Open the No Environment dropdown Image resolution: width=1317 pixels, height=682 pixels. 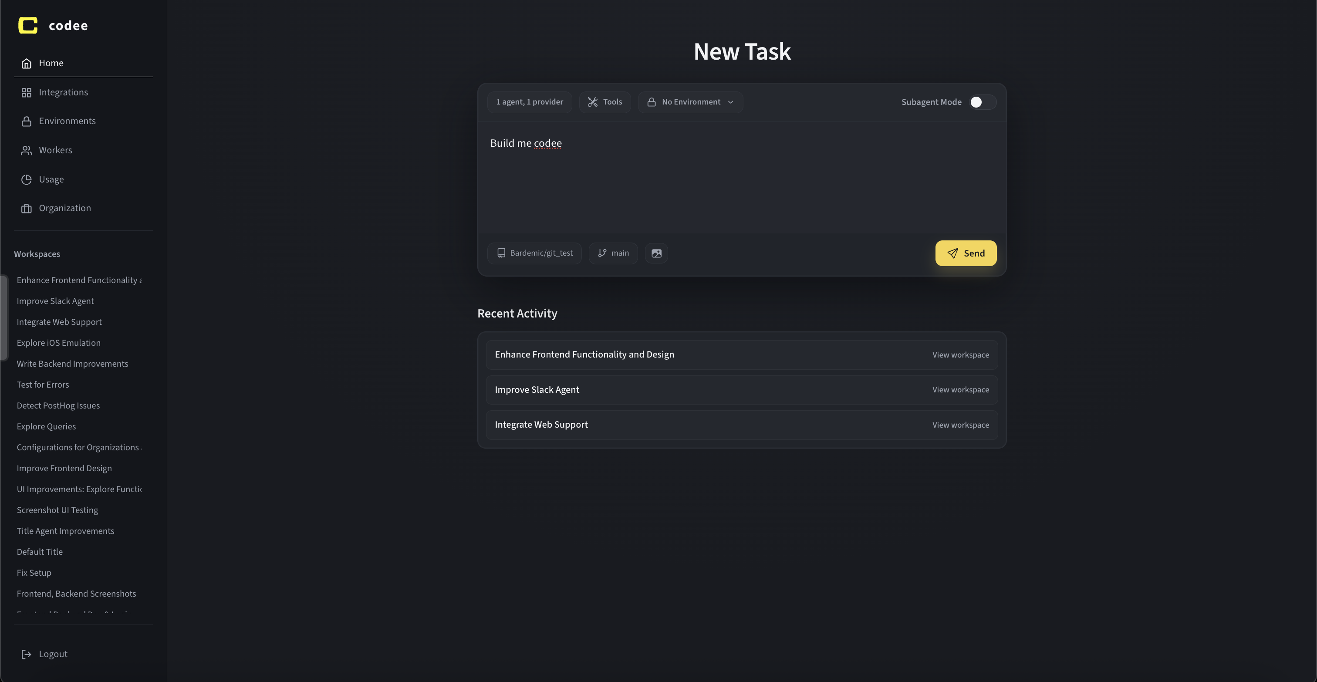[690, 102]
